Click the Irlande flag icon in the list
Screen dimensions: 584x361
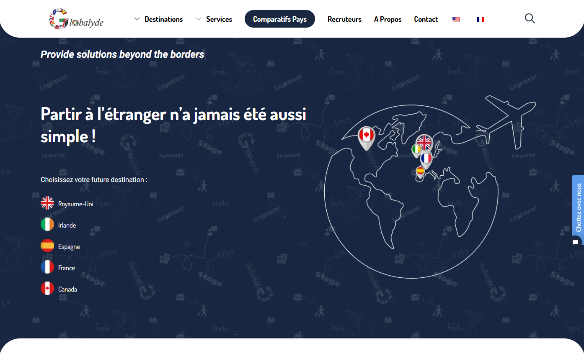pyautogui.click(x=47, y=225)
